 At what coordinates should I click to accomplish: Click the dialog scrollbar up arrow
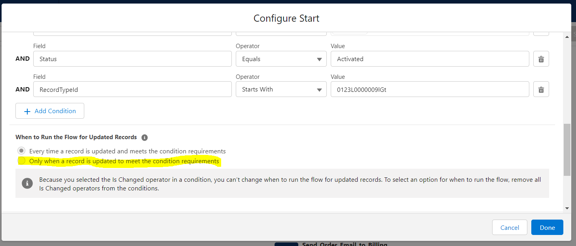pos(567,37)
